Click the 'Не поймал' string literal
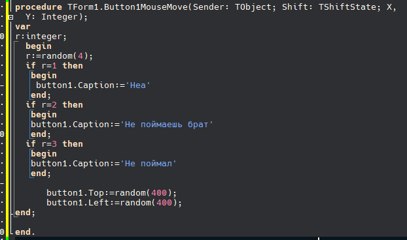 (149, 164)
